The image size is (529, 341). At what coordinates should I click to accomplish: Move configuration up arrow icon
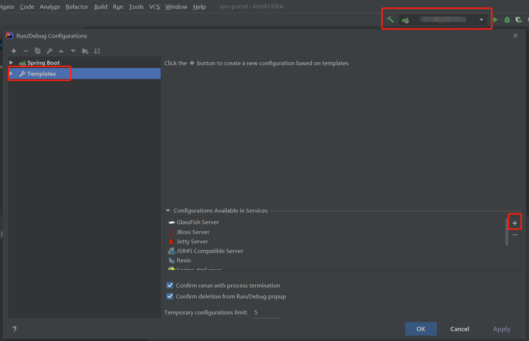61,51
